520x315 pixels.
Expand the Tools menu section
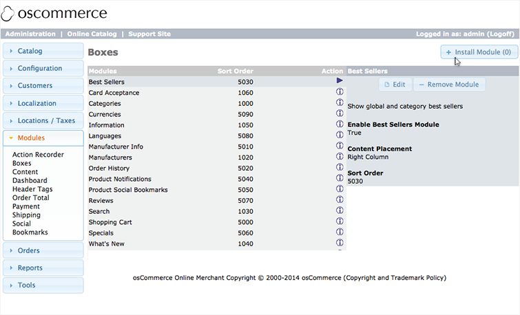click(43, 285)
